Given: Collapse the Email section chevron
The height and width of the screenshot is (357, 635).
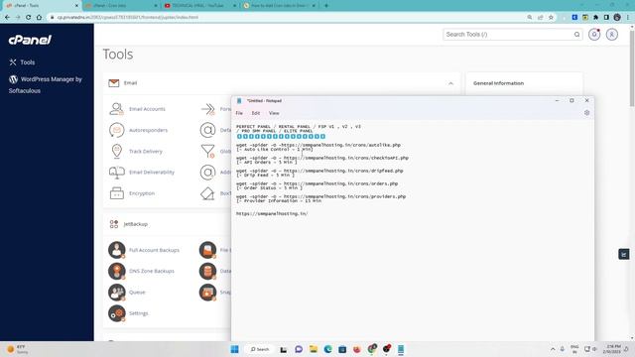Looking at the screenshot, I should 450,83.
